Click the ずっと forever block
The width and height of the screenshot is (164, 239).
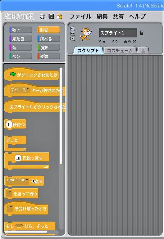coord(15,143)
